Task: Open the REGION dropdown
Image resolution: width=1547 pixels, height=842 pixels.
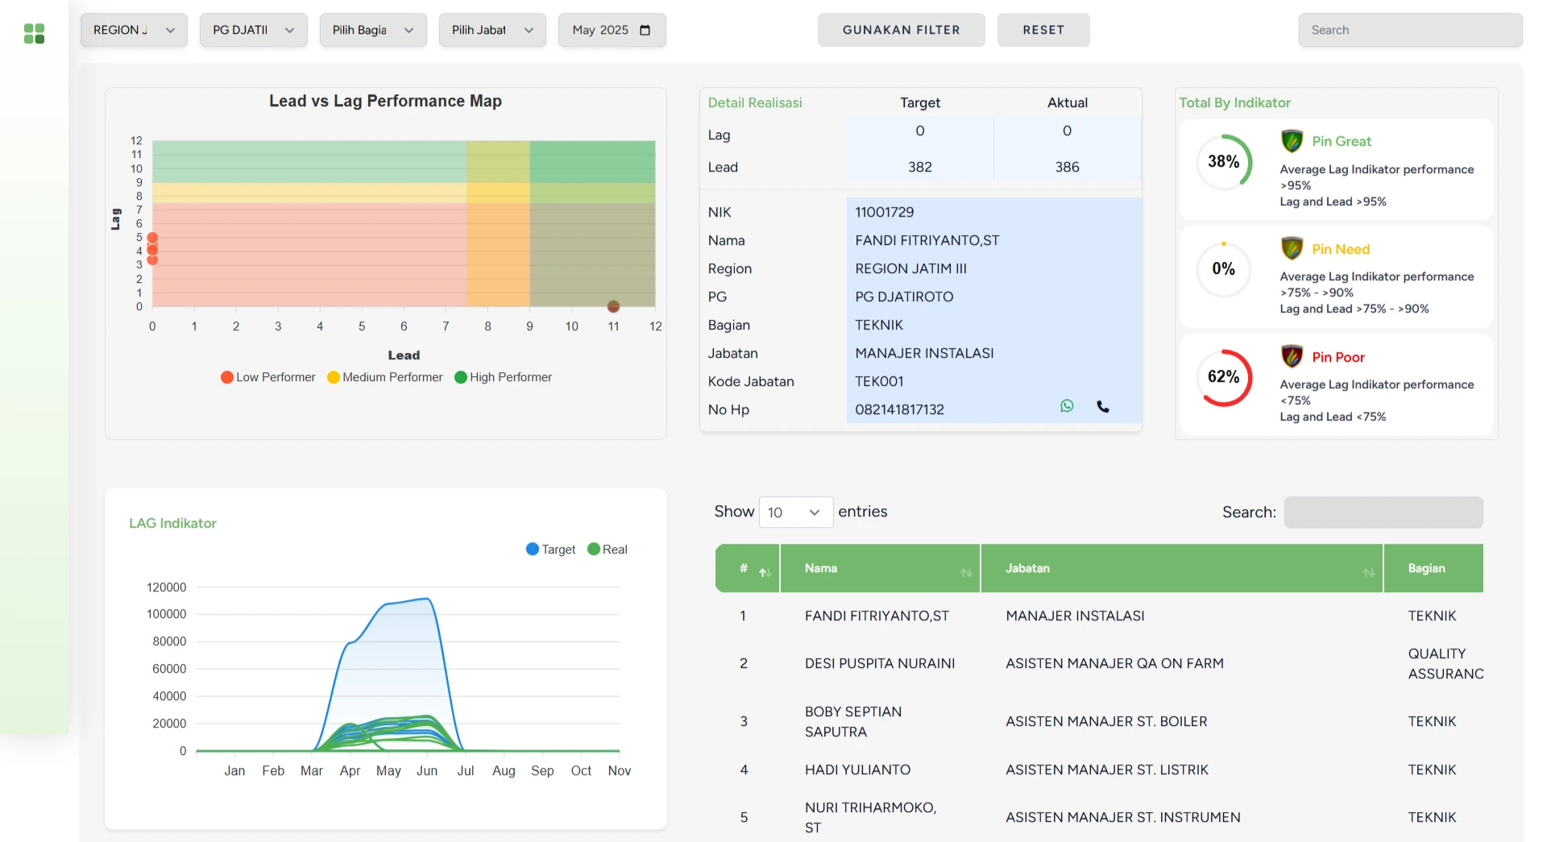Action: click(133, 30)
